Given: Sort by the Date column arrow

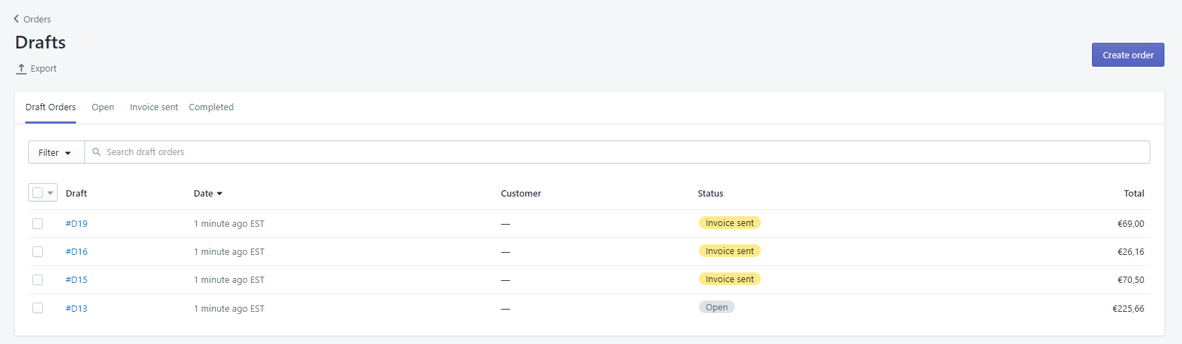Looking at the screenshot, I should pyautogui.click(x=219, y=194).
